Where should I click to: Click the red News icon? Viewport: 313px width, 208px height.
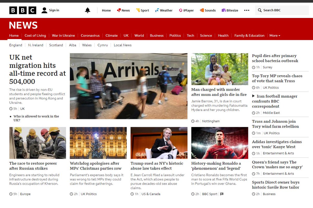coord(119,10)
